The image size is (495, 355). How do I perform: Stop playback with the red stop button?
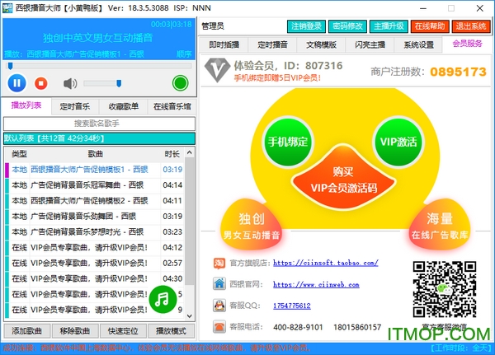[41, 83]
